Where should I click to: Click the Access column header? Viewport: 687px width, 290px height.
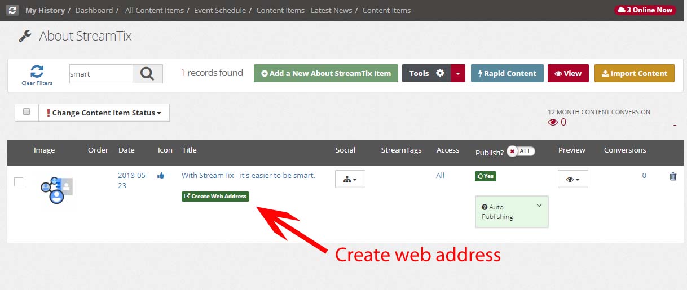click(x=448, y=150)
